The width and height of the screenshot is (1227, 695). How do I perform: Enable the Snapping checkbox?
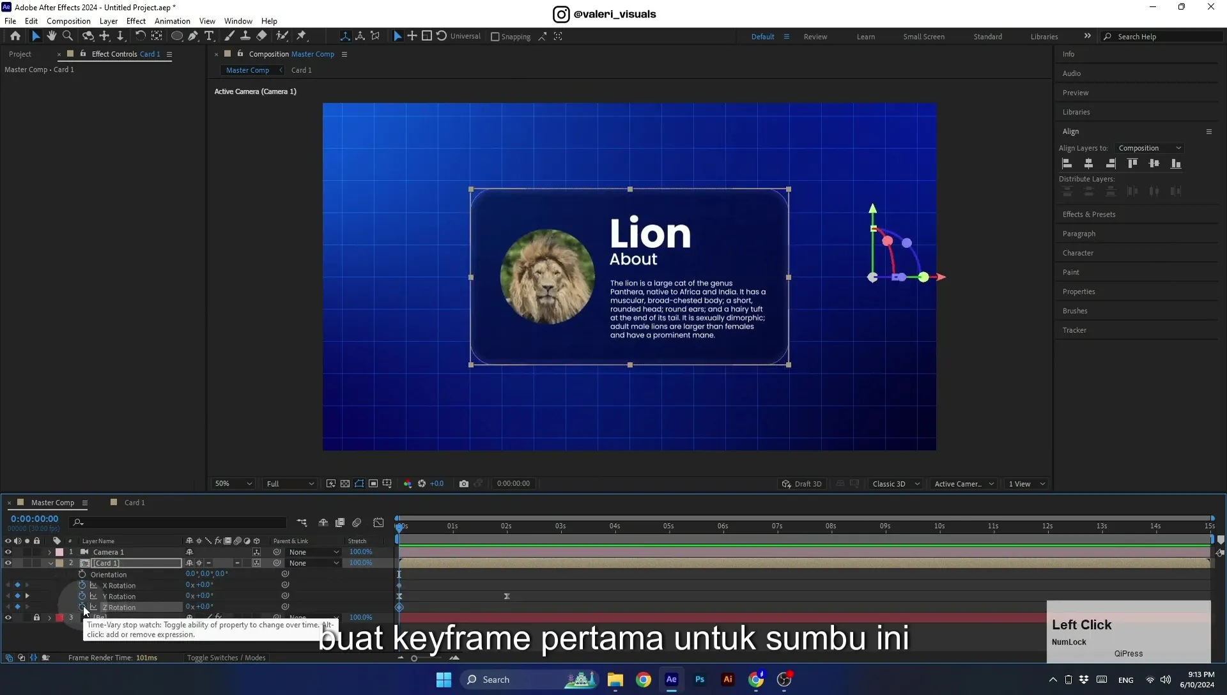click(495, 36)
